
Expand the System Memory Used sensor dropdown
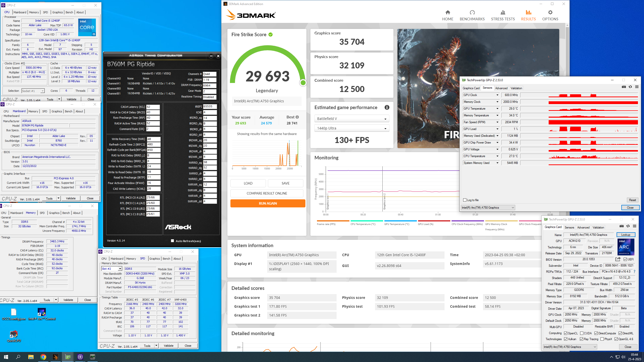(497, 163)
